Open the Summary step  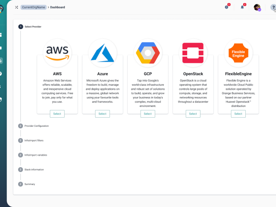pyautogui.click(x=27, y=184)
